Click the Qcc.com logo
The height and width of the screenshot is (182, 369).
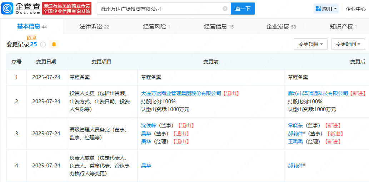pyautogui.click(x=21, y=9)
